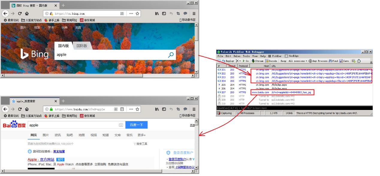Viewport: 380px width, 176px height.
Task: Click Bing window vertical scrollbar thumb
Action: 197,34
